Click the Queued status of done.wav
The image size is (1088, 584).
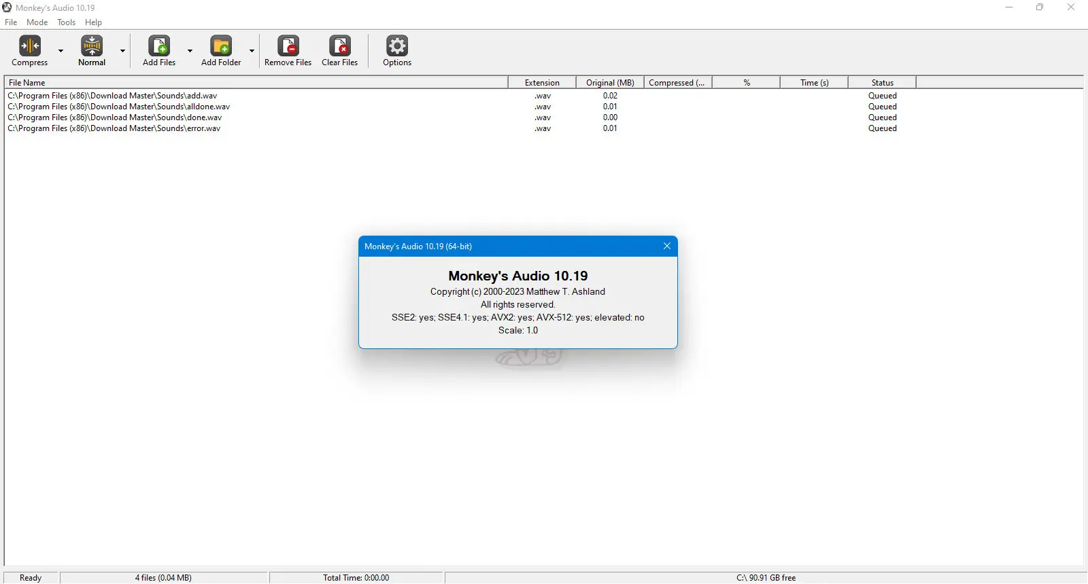[883, 117]
